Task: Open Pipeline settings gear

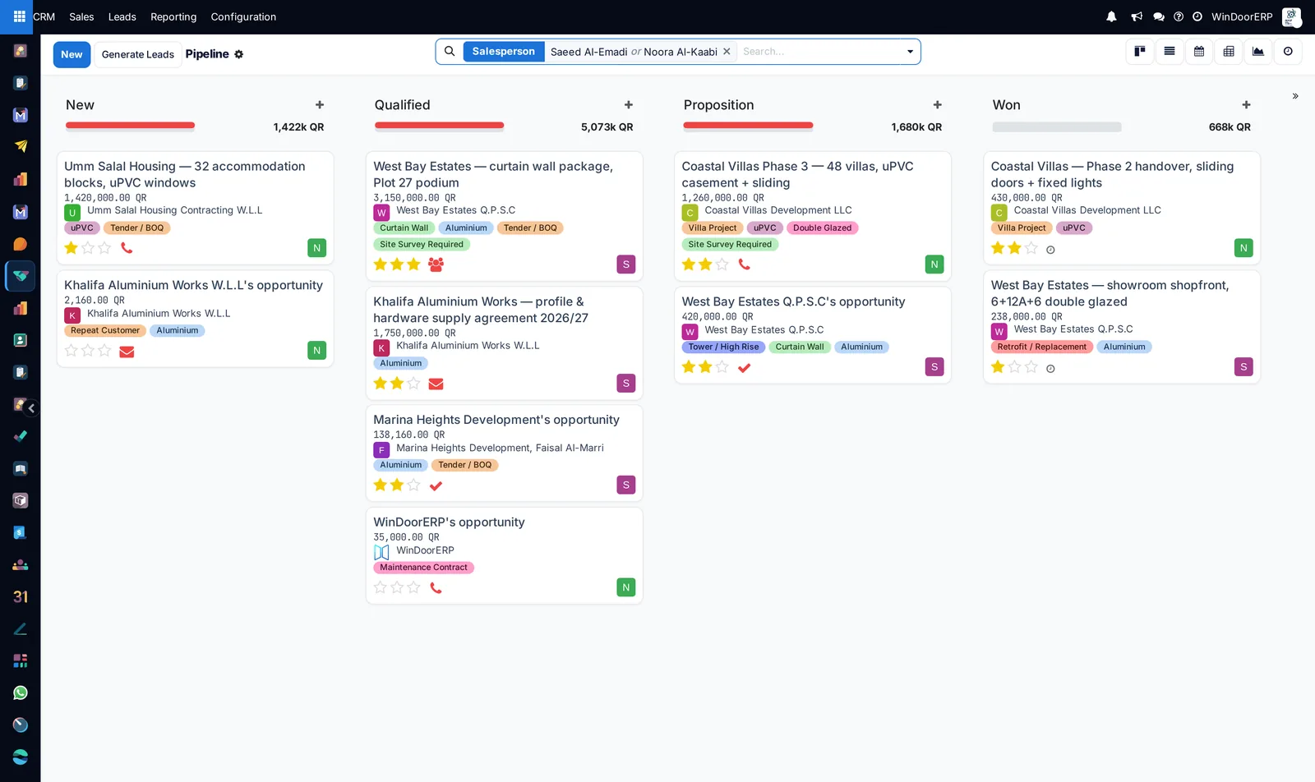Action: [x=239, y=54]
